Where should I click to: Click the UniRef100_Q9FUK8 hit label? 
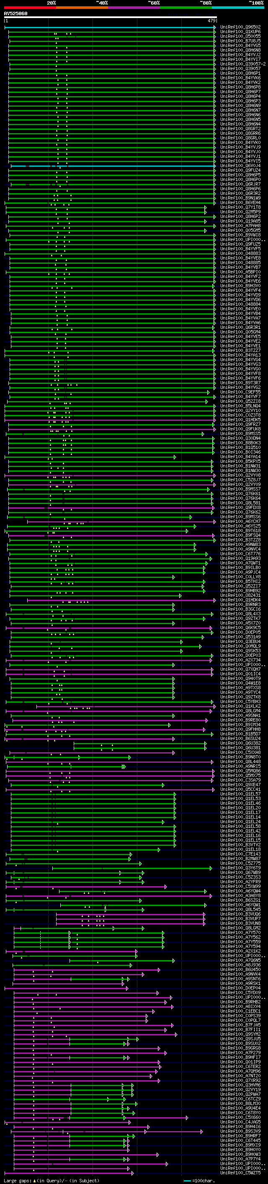pos(240,429)
